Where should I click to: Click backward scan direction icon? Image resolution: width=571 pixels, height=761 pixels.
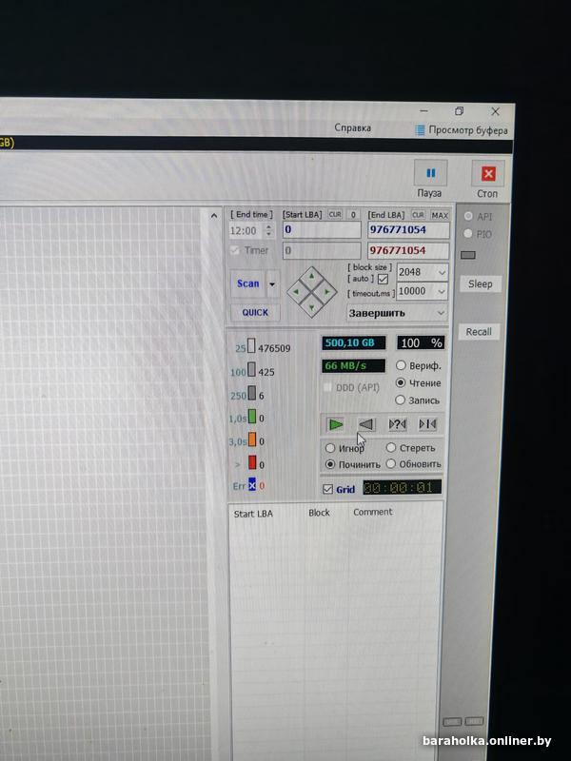(366, 424)
